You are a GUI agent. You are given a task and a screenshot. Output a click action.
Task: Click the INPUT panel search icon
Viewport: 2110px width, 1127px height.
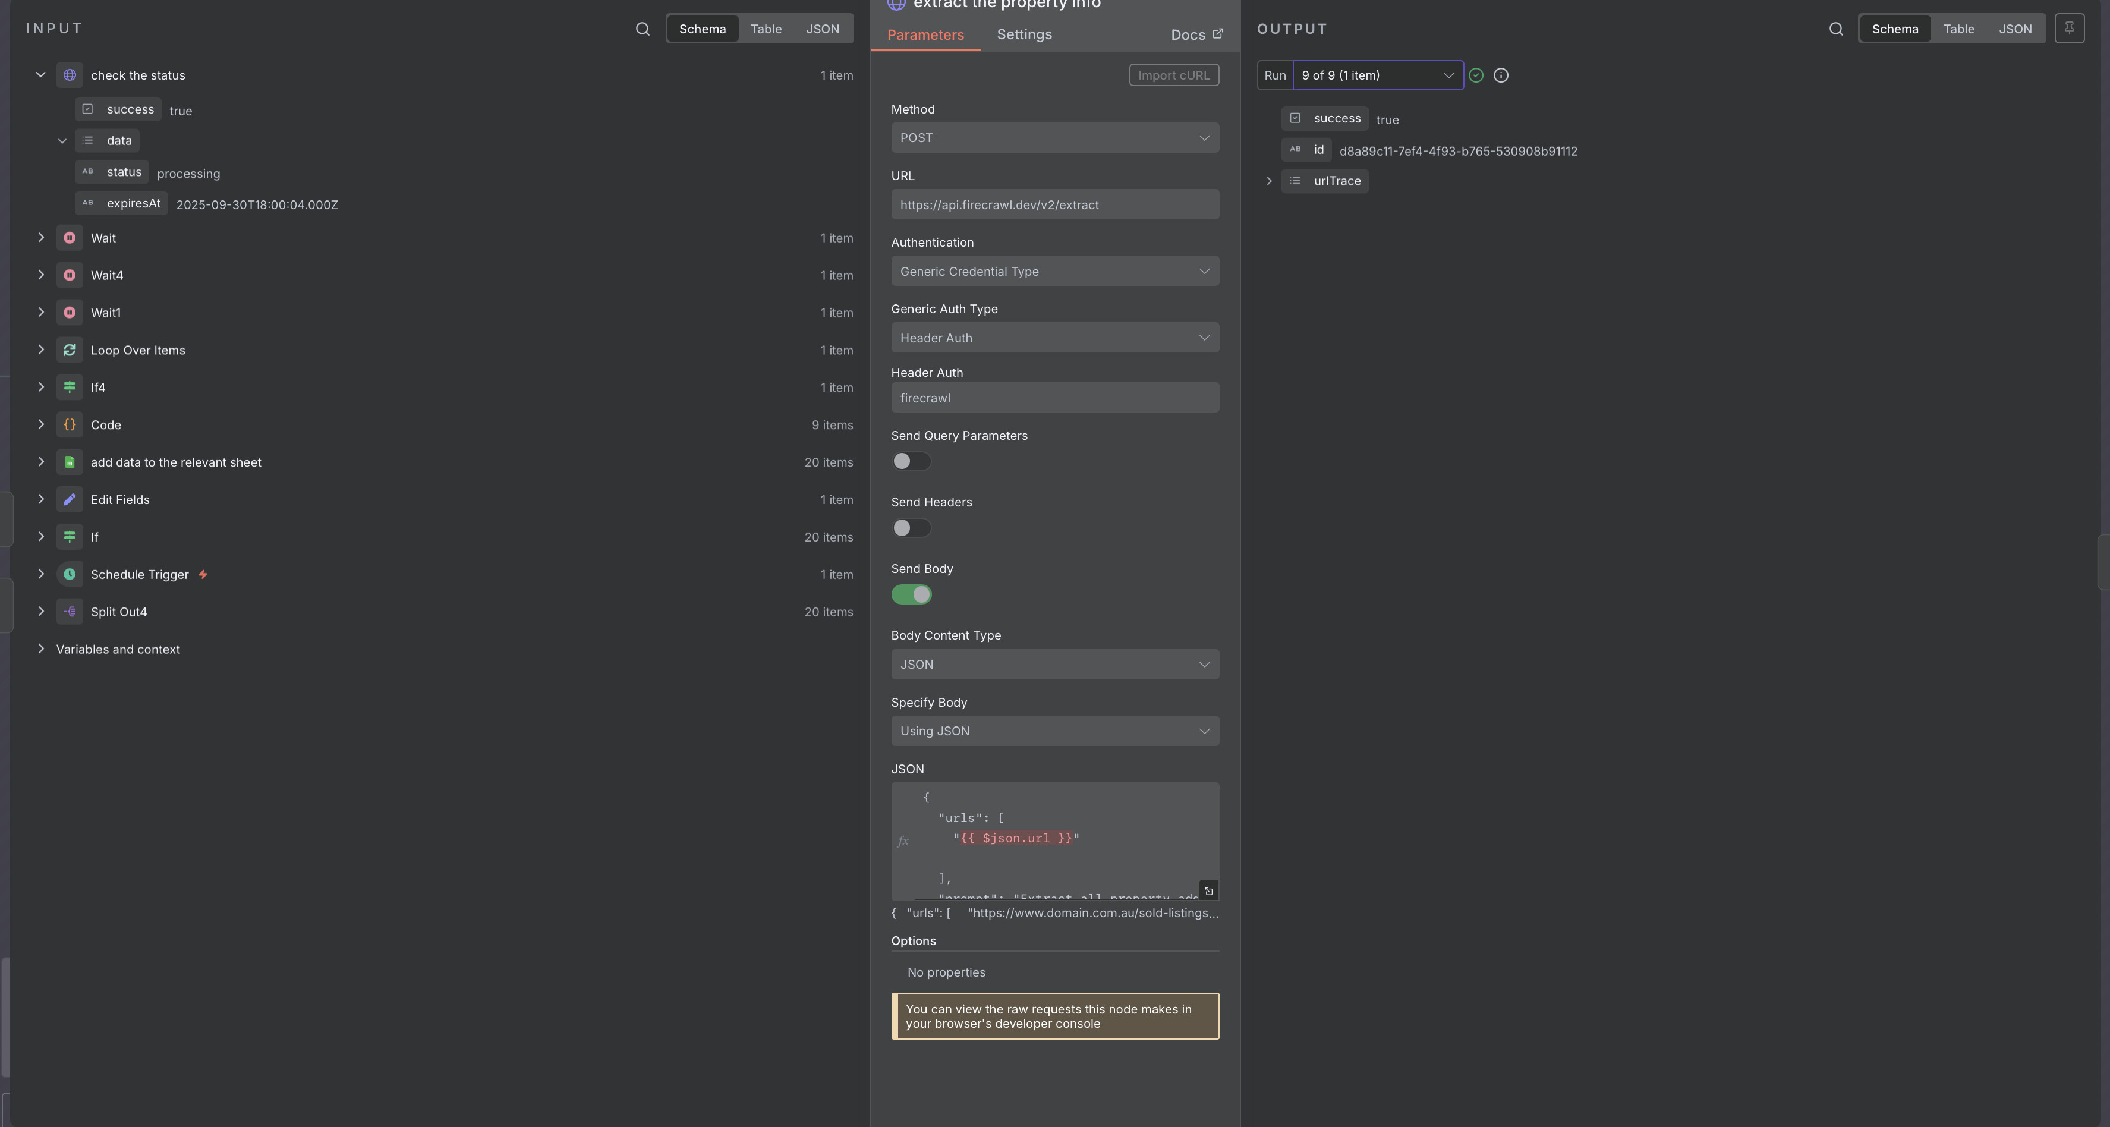pos(642,30)
